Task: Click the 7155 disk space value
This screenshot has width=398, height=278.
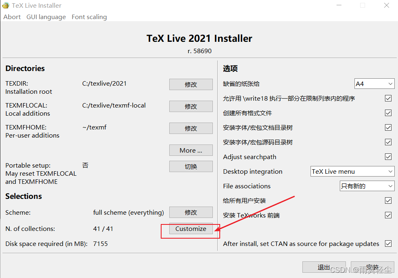Action: (101, 244)
